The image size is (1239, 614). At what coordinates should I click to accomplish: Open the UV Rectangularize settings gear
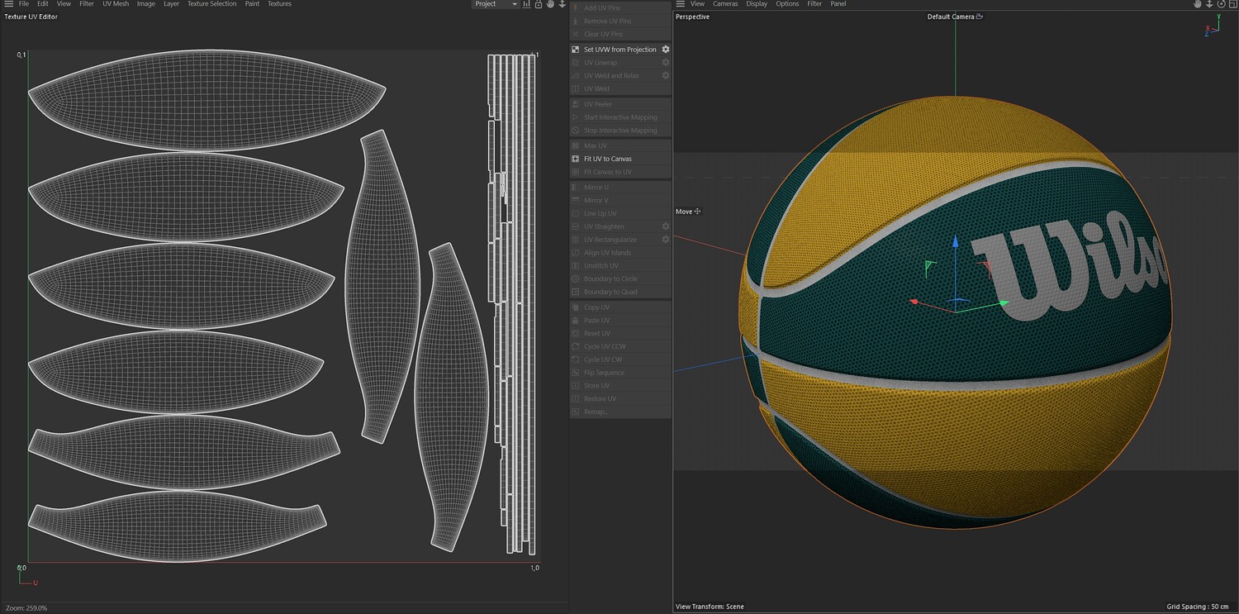point(666,240)
